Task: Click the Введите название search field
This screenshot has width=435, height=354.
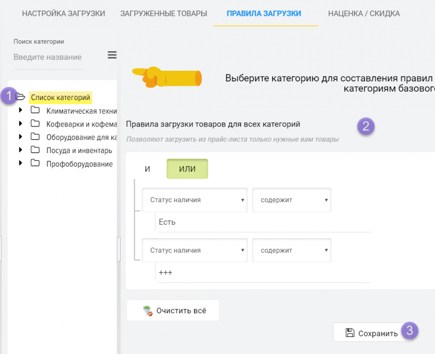Action: pos(48,57)
